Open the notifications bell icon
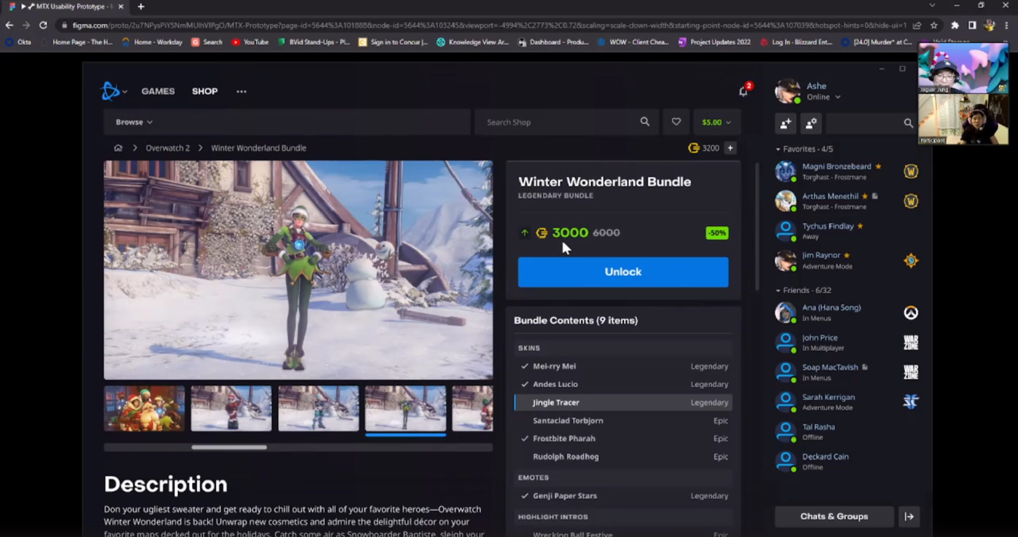This screenshot has height=537, width=1018. click(743, 91)
